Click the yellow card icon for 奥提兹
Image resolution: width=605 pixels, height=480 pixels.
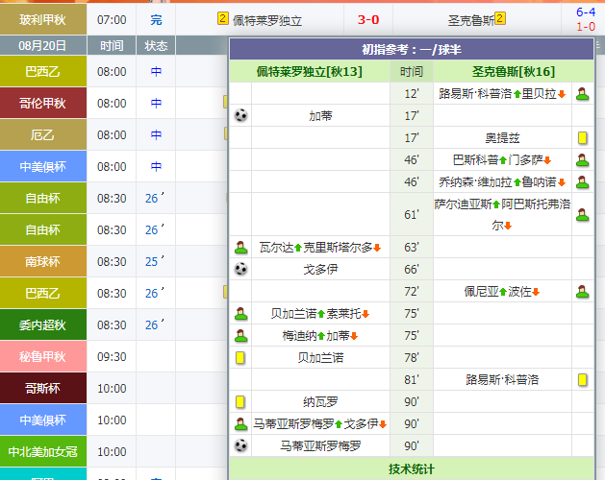click(582, 138)
